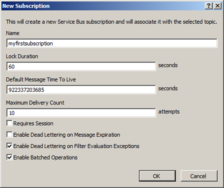Click the help question mark button
Image resolution: width=224 pixels, height=188 pixels.
pyautogui.click(x=209, y=6)
